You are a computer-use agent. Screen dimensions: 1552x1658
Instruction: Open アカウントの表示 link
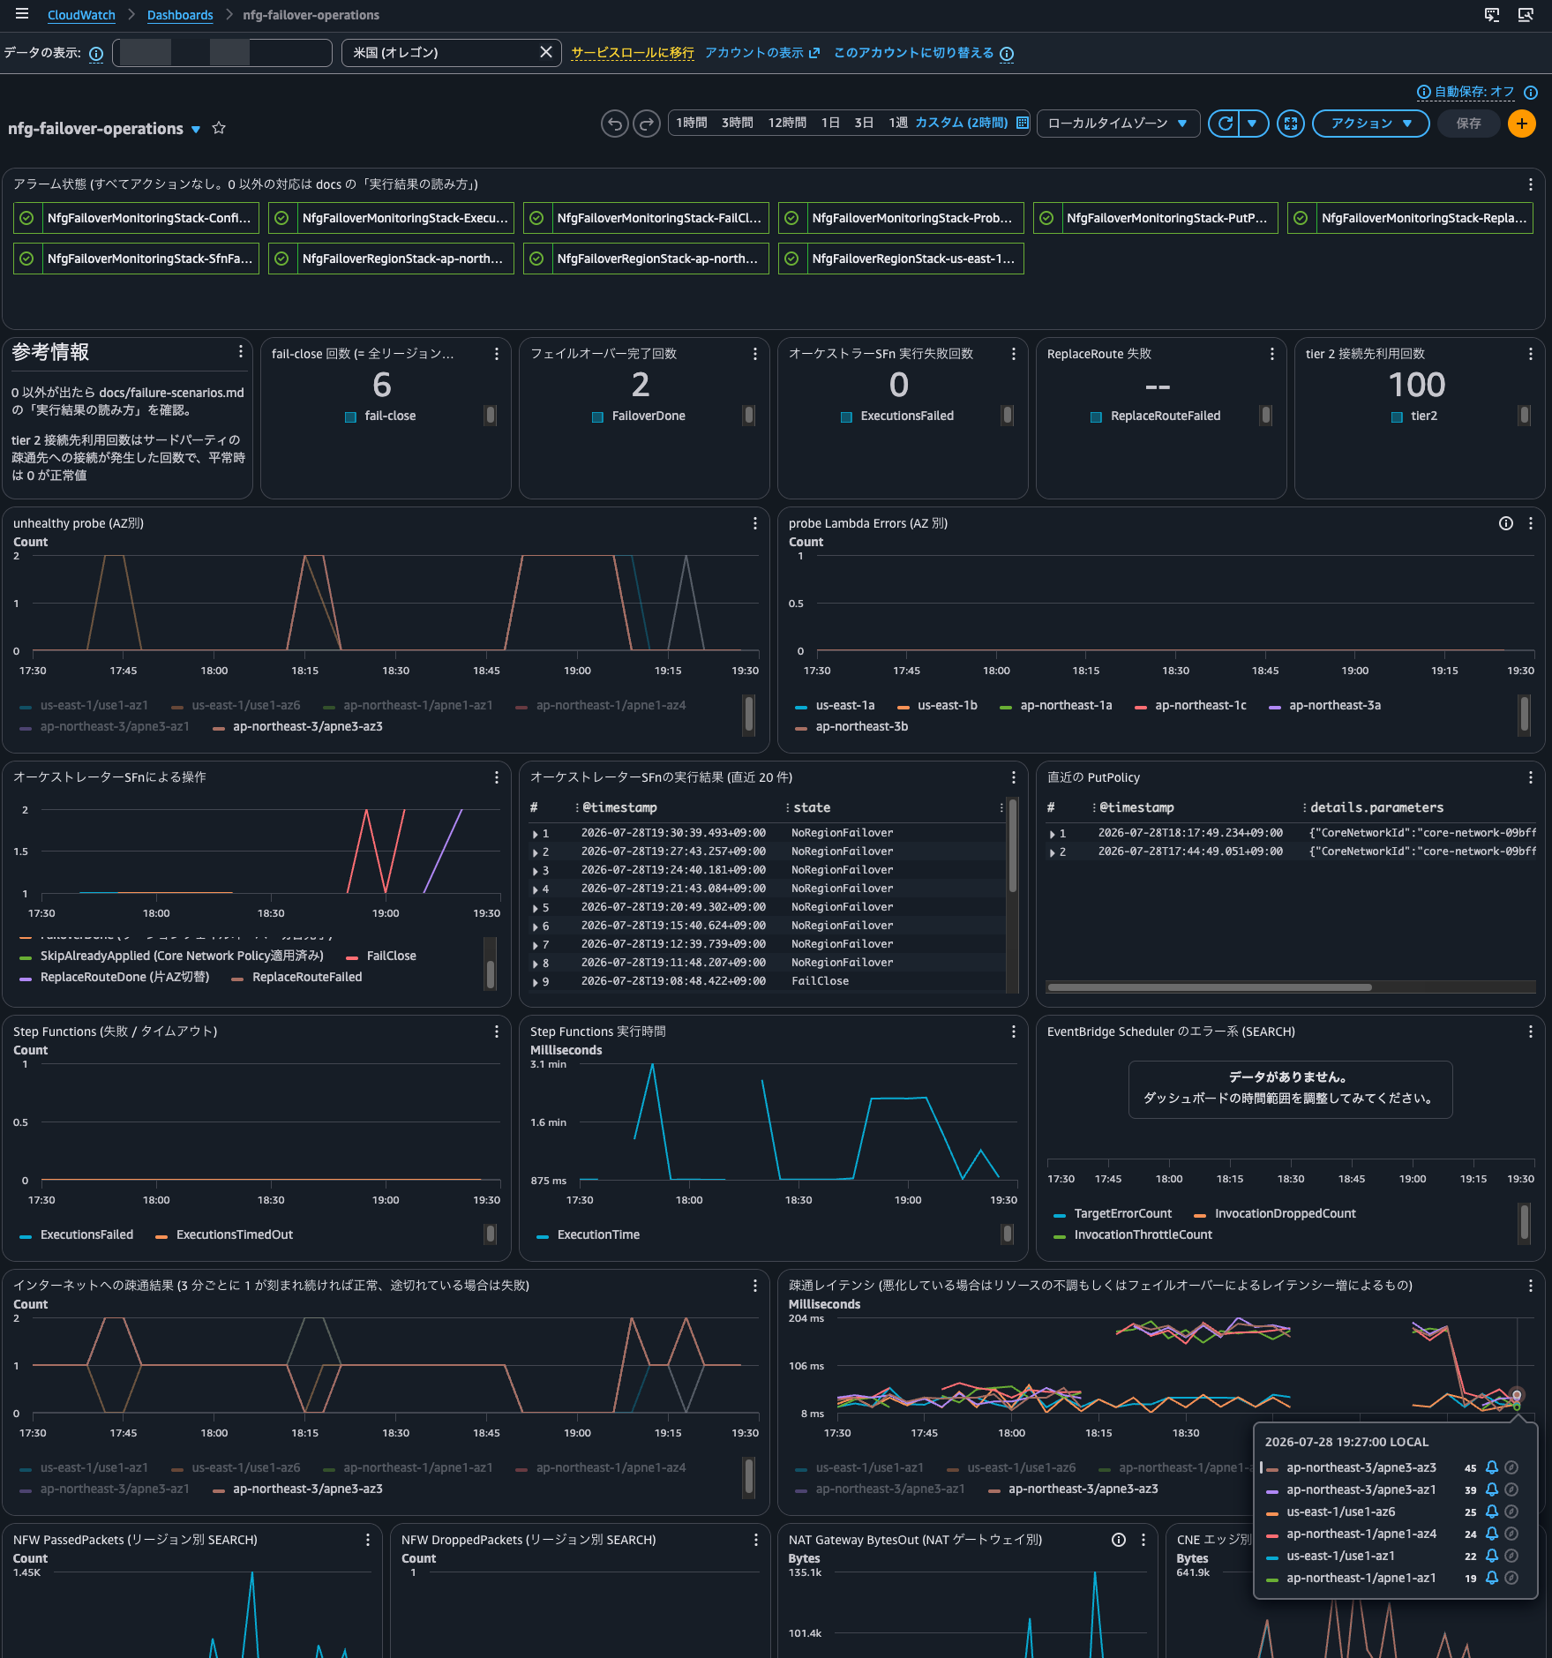[x=762, y=53]
